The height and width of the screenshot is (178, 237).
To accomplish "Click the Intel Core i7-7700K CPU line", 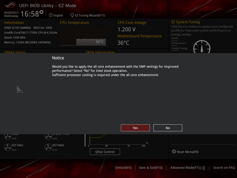I will coord(31,32).
